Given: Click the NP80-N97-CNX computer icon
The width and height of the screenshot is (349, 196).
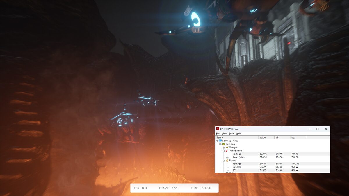Looking at the screenshot, I should 220,141.
